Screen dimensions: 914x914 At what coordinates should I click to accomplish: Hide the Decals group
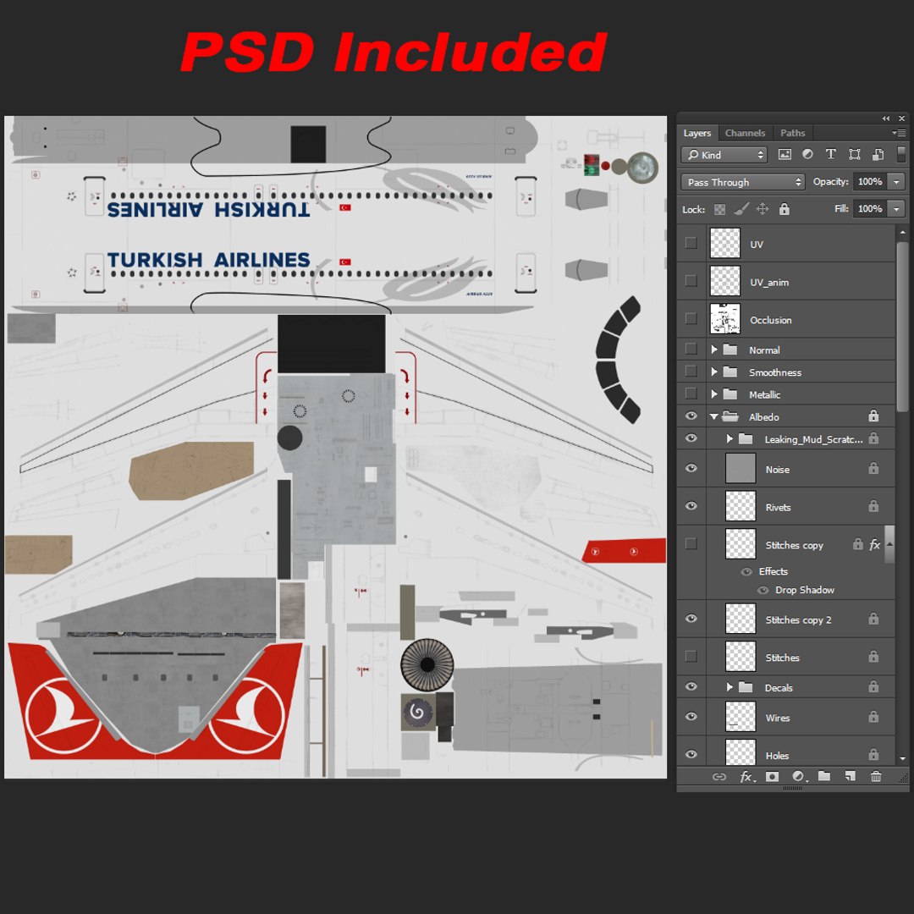(x=691, y=686)
